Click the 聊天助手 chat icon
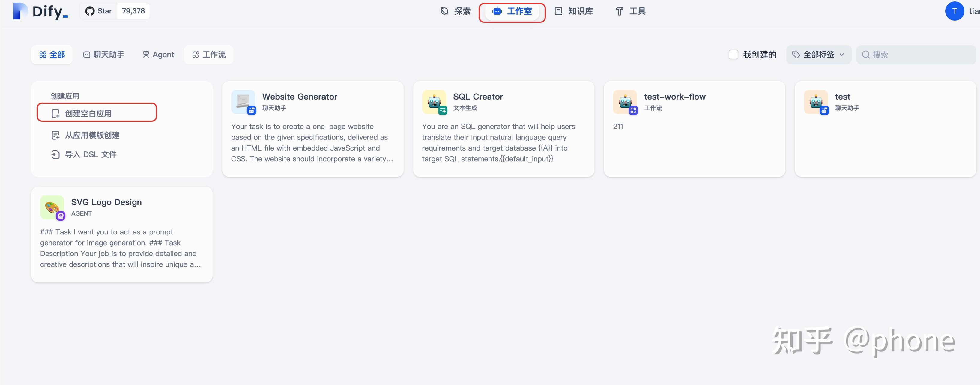Image resolution: width=980 pixels, height=385 pixels. point(87,55)
